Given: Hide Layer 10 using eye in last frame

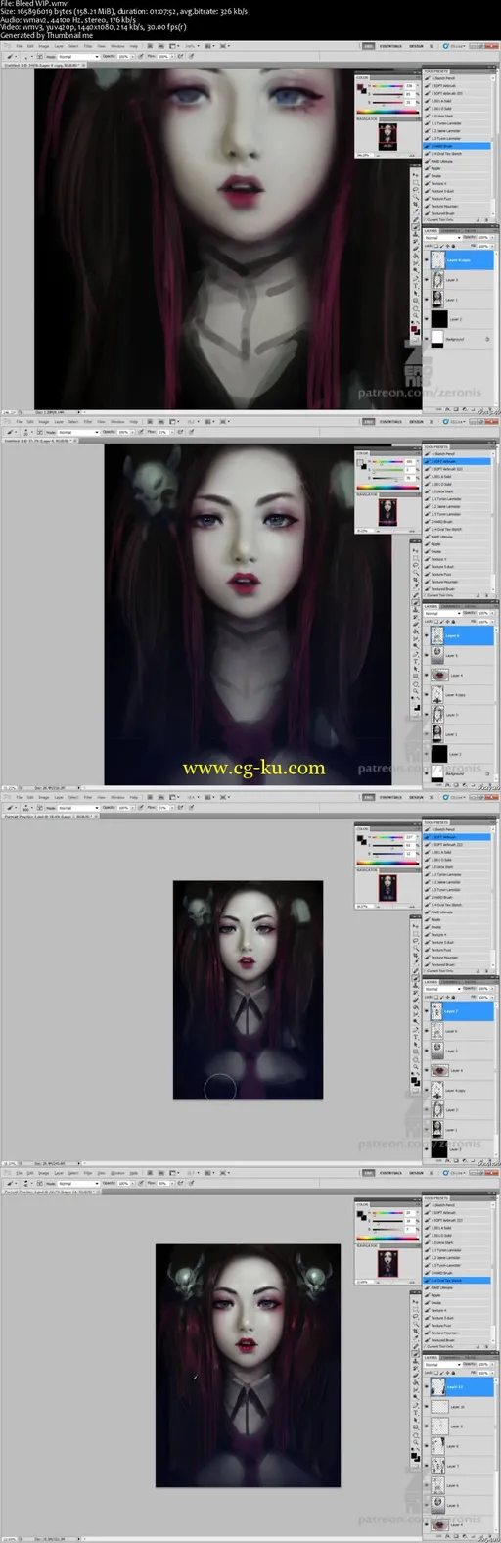Looking at the screenshot, I should 426,1407.
